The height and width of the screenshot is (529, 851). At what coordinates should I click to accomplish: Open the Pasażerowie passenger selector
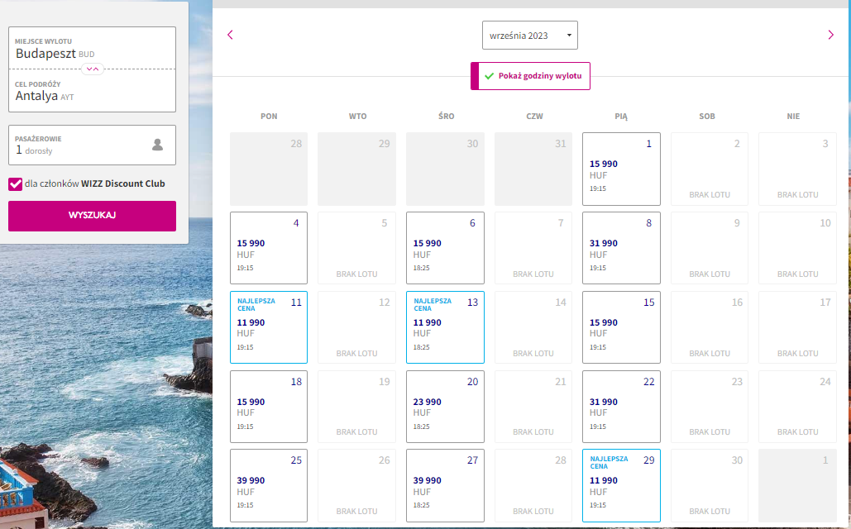pyautogui.click(x=93, y=145)
